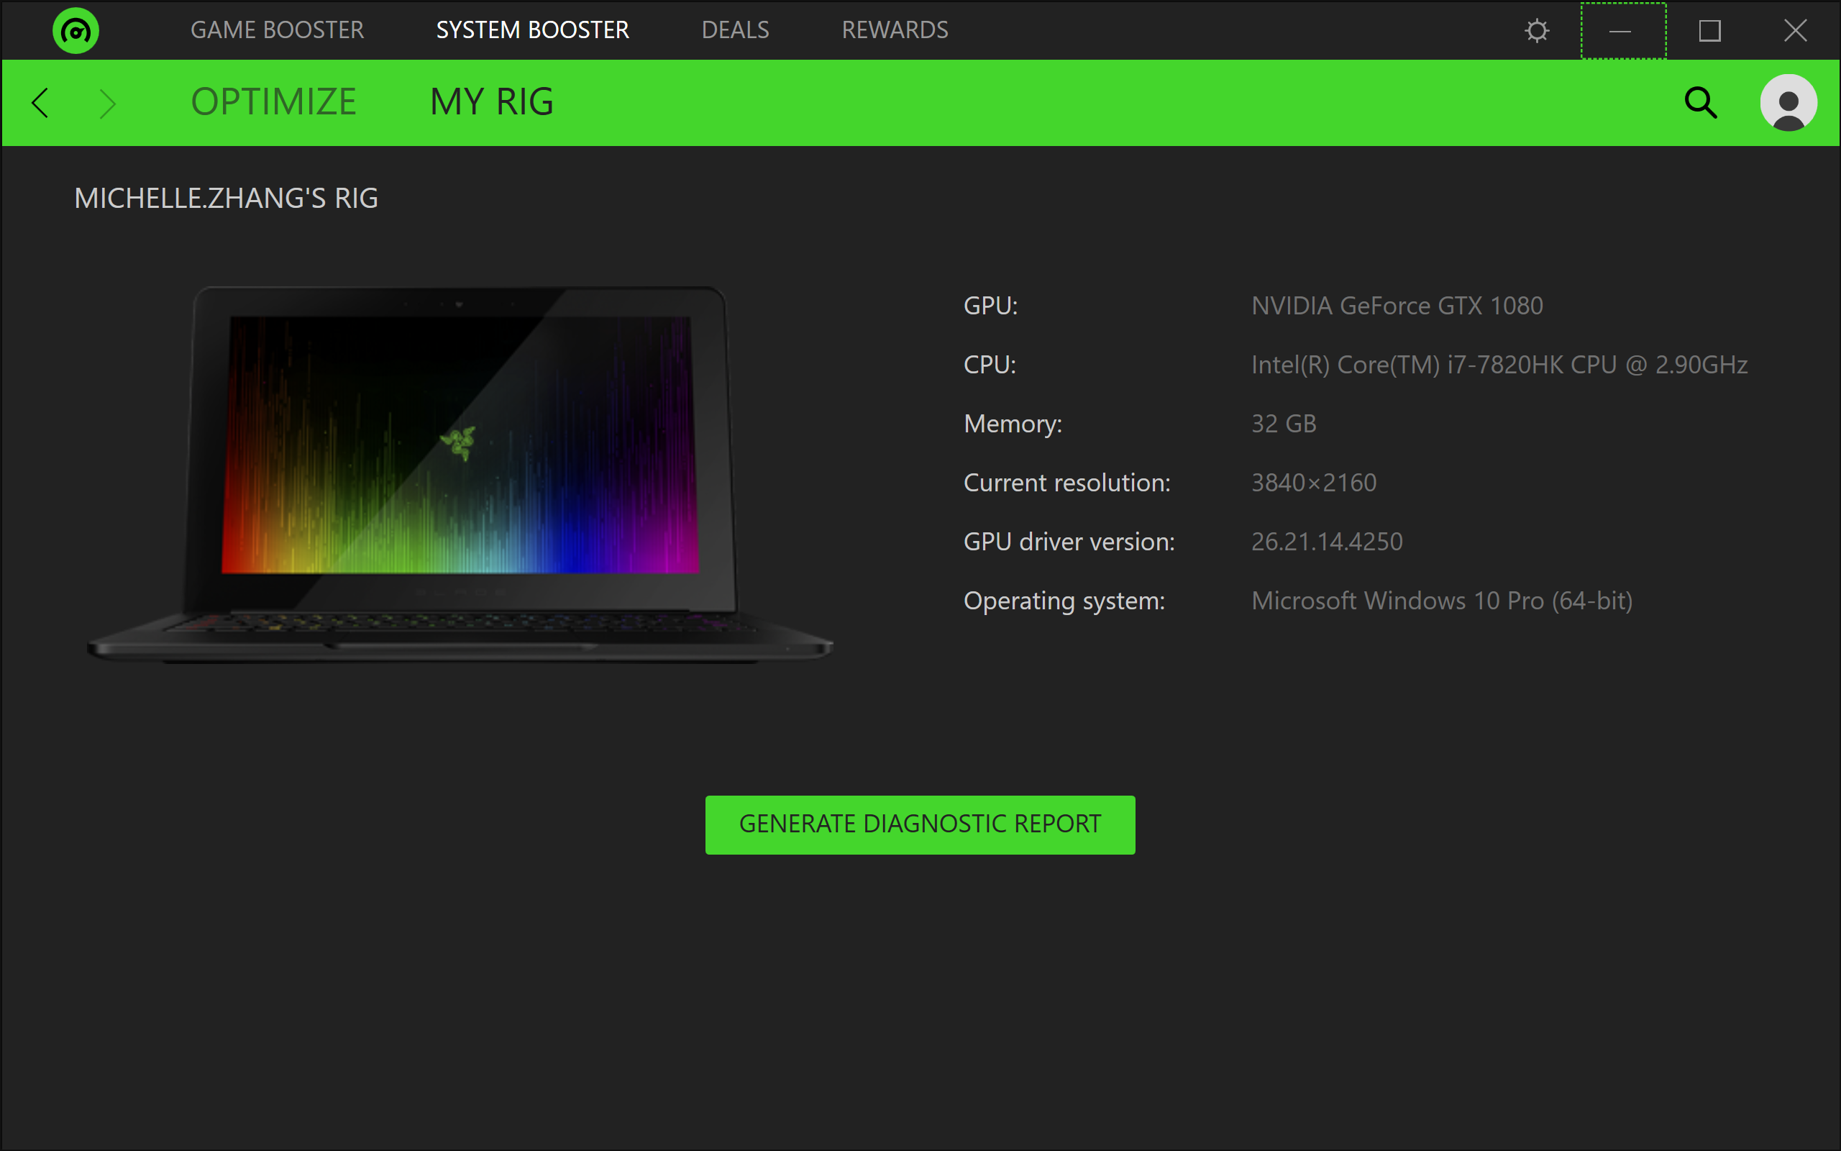The image size is (1841, 1151).
Task: Click the GPU driver version: label
Action: point(1069,542)
